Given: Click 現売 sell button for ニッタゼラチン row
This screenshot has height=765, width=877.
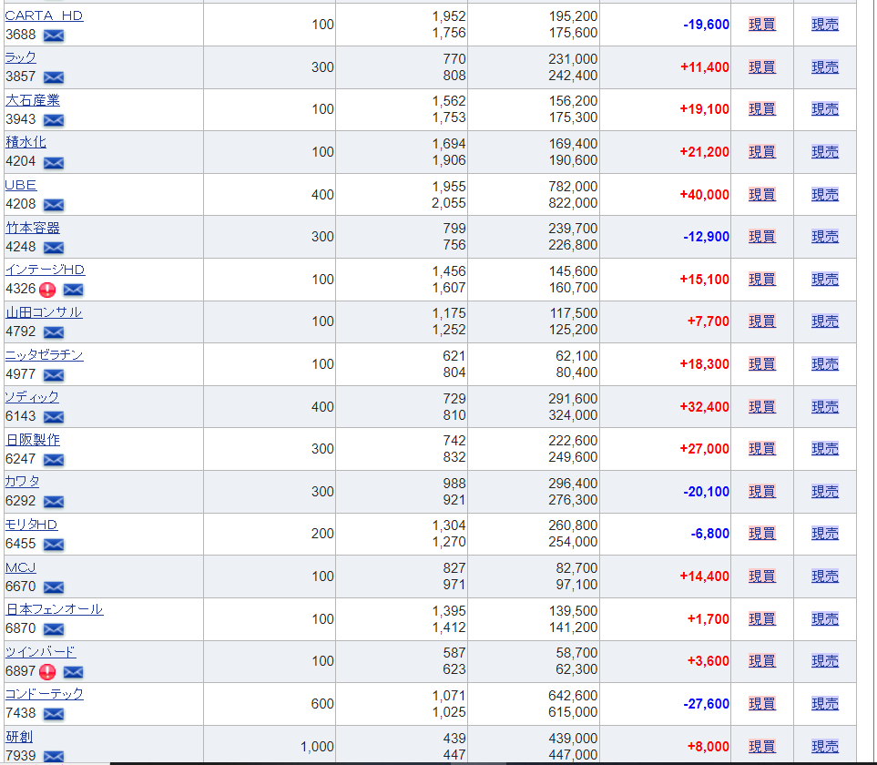Looking at the screenshot, I should (825, 364).
